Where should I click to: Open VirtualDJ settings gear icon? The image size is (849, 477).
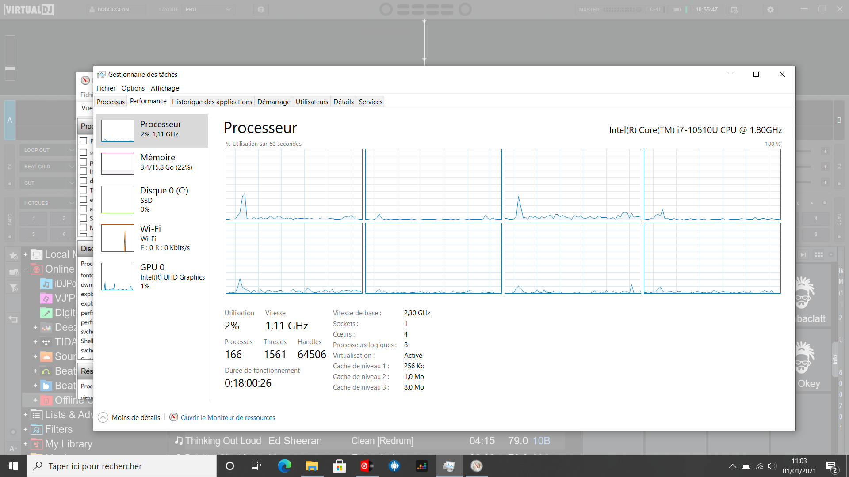tap(770, 9)
